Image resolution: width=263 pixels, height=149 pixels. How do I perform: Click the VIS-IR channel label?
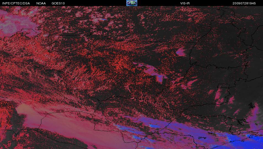(x=185, y=3)
